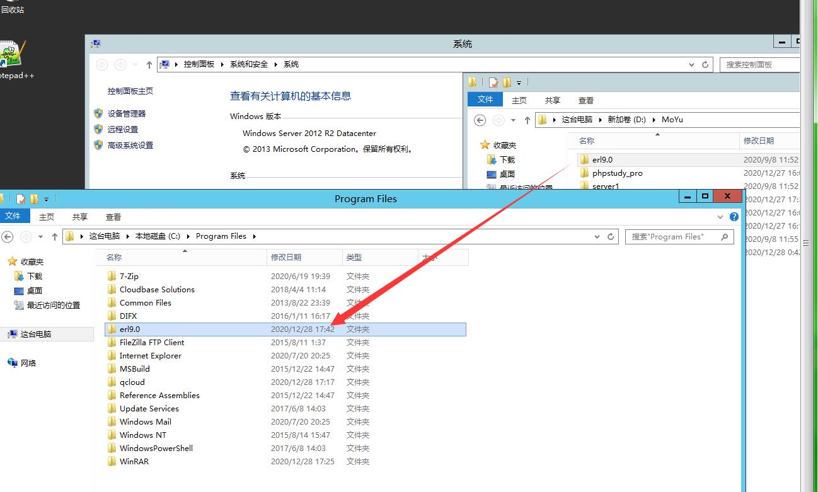Select 这台电脑 in the Program Files sidebar
The width and height of the screenshot is (818, 492).
35,335
